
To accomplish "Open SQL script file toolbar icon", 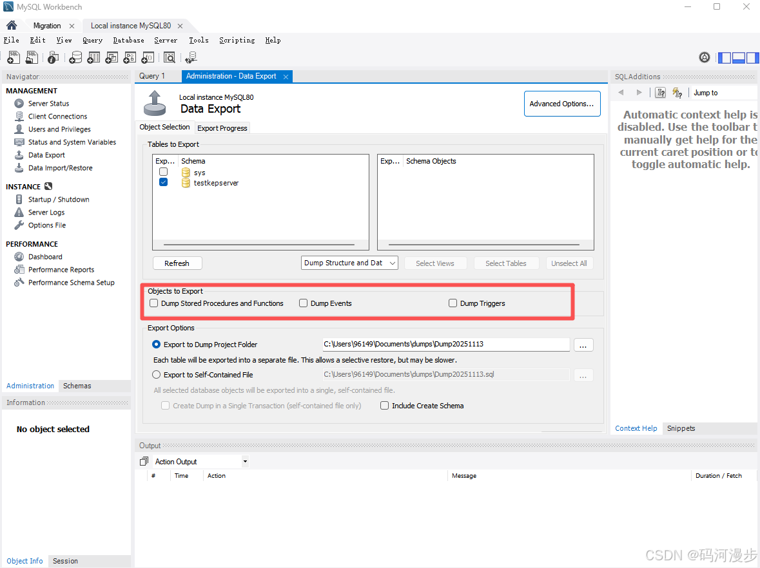I will pyautogui.click(x=32, y=57).
